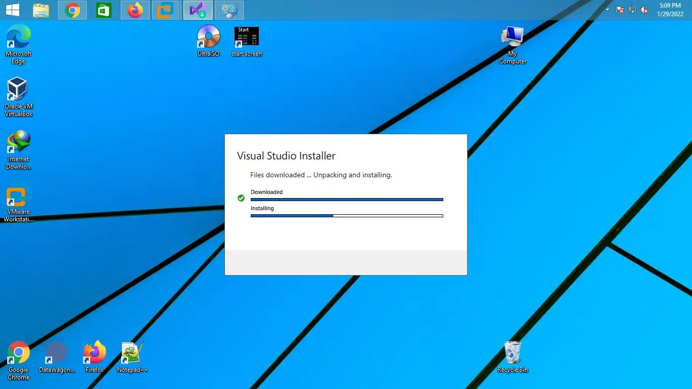Select the UltraISO desktop icon
The image size is (692, 389).
[209, 41]
